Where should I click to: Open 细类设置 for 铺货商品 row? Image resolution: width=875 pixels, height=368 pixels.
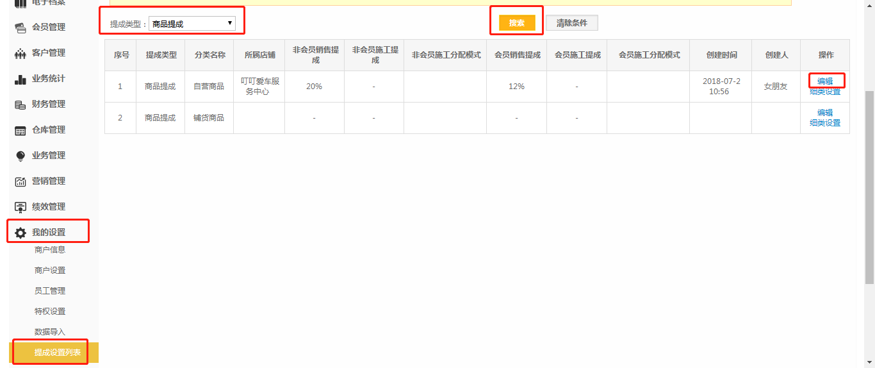click(x=825, y=123)
